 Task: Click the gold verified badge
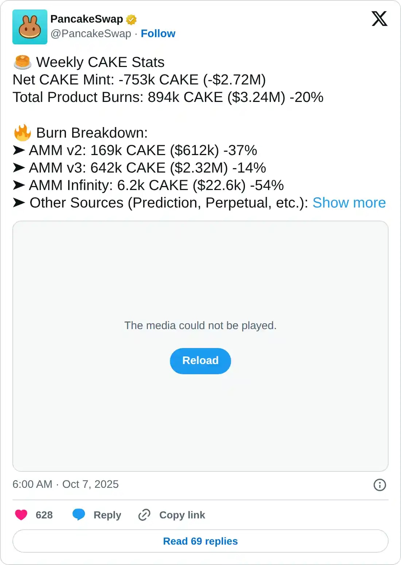tap(131, 19)
